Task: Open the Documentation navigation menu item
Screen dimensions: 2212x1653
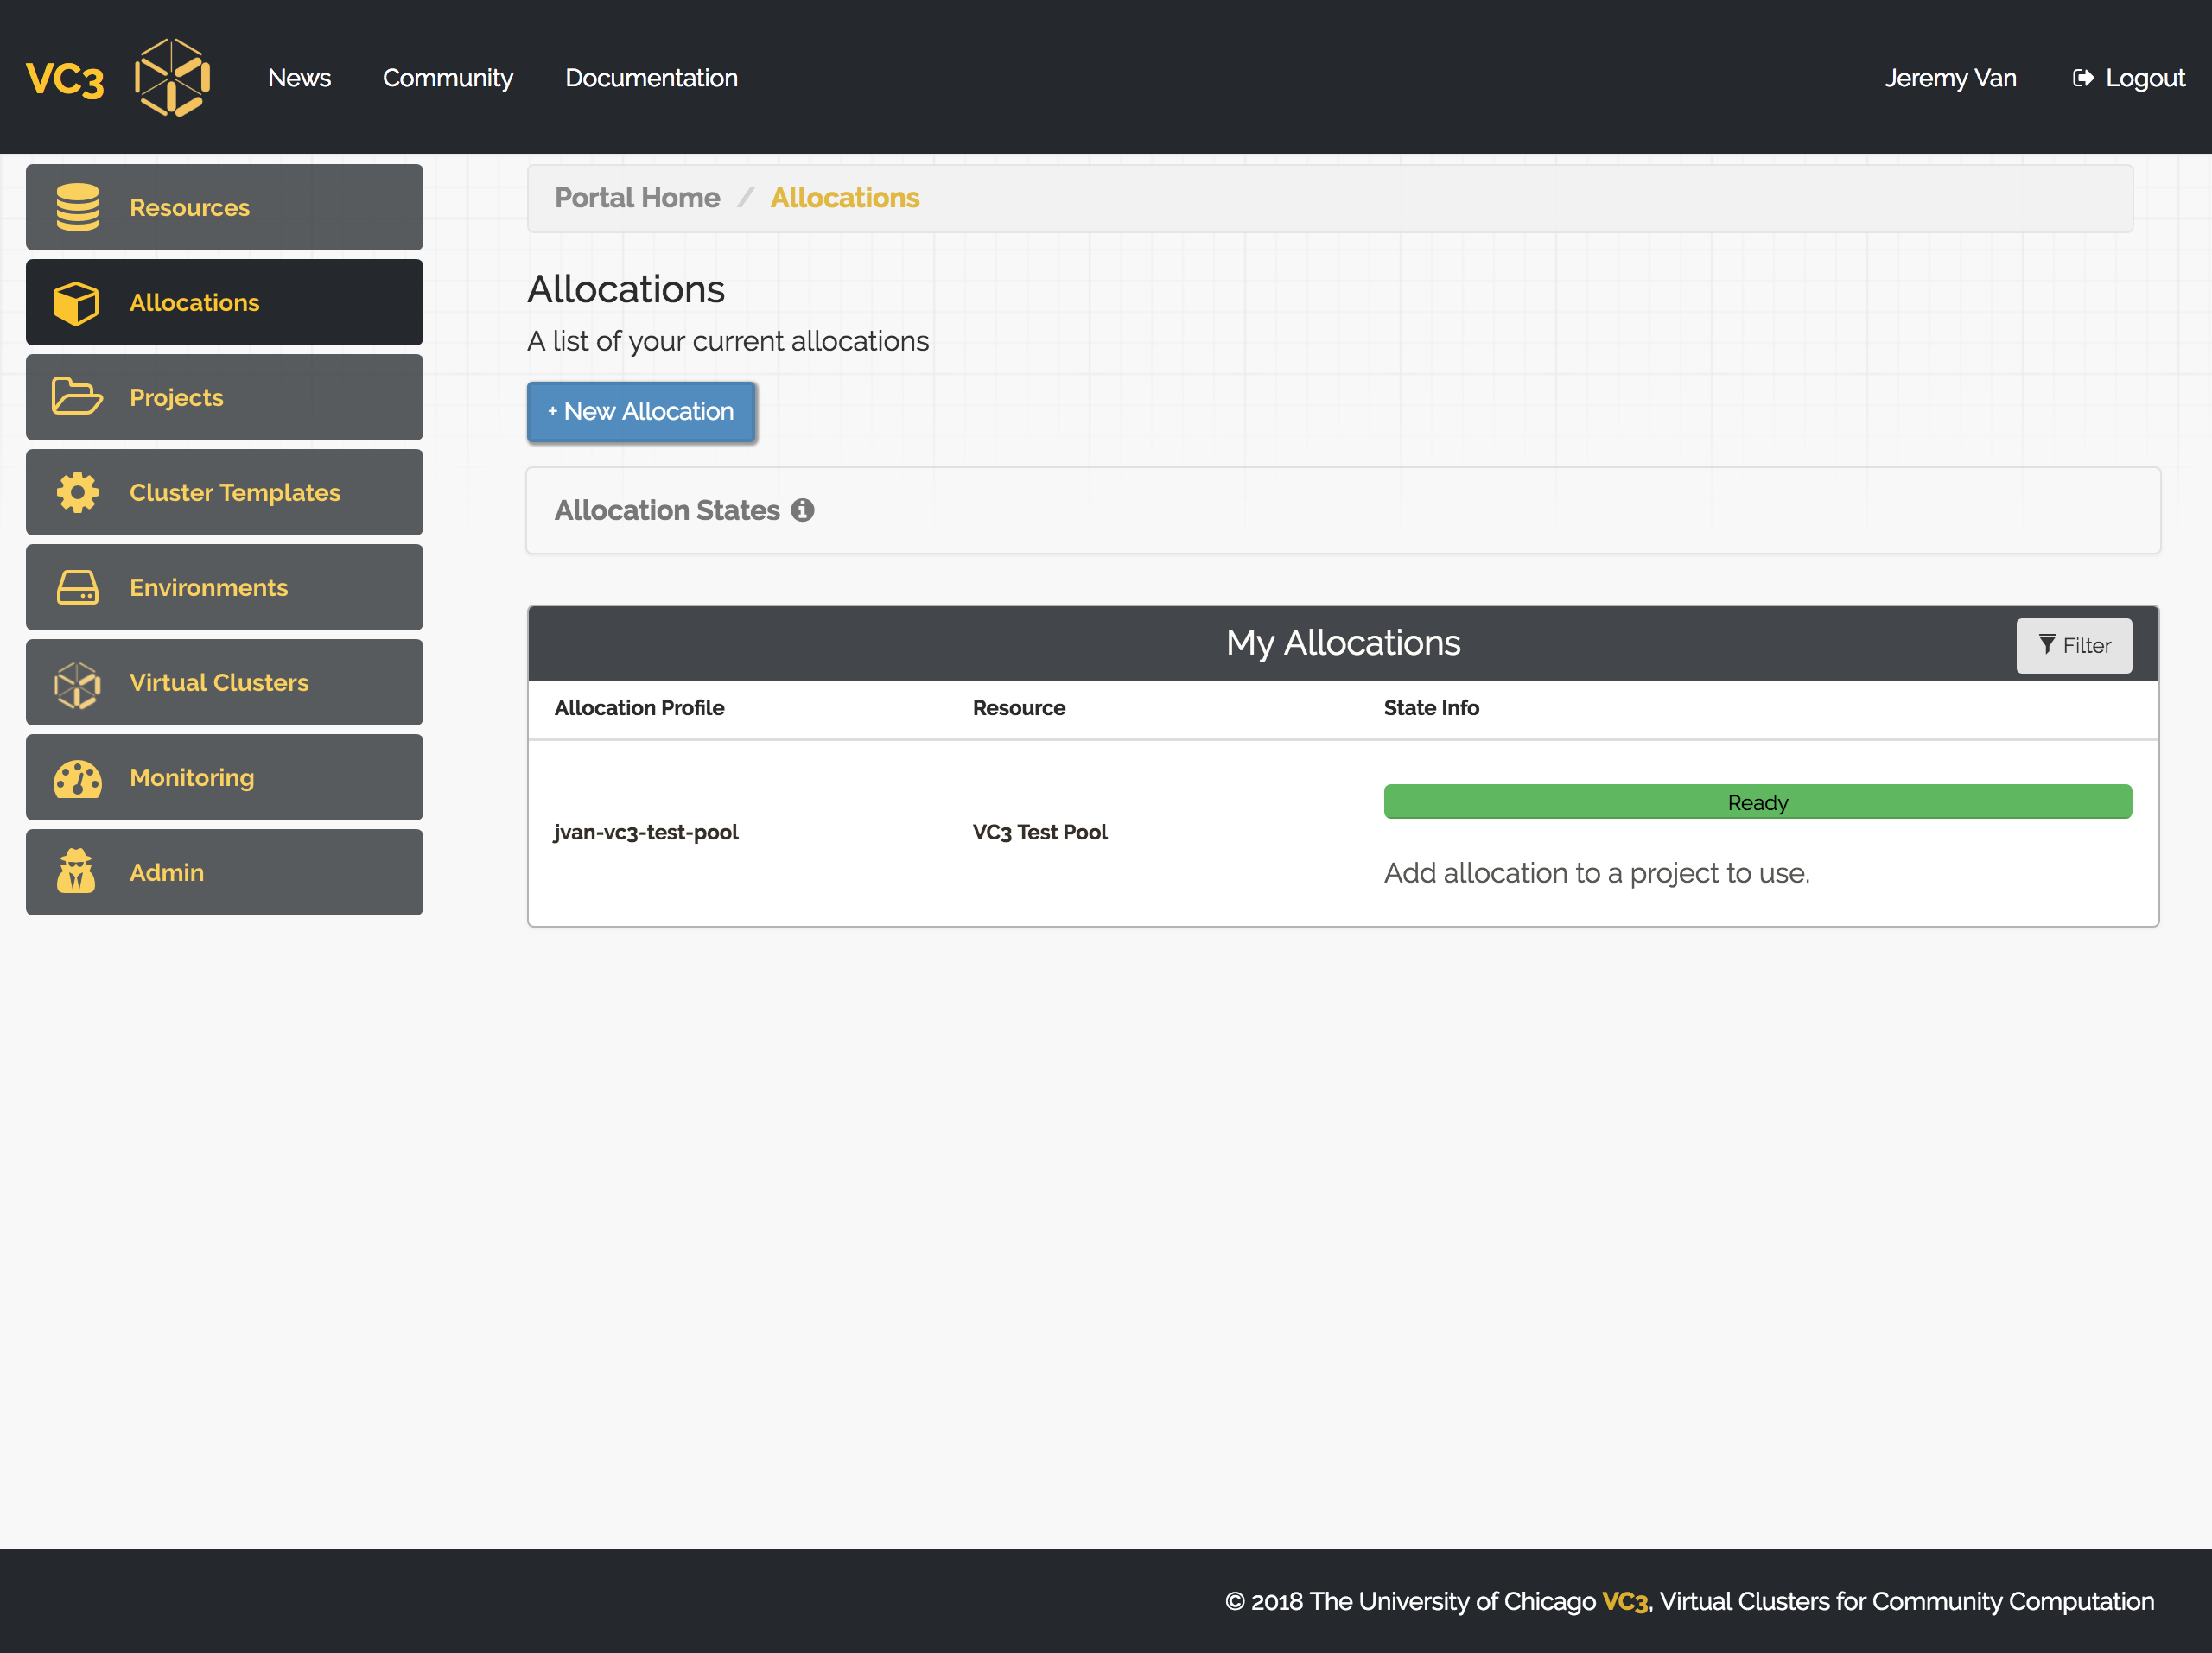Action: coord(652,78)
